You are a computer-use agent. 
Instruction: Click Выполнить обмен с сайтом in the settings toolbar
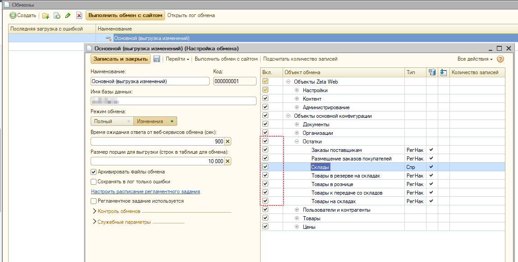(226, 59)
